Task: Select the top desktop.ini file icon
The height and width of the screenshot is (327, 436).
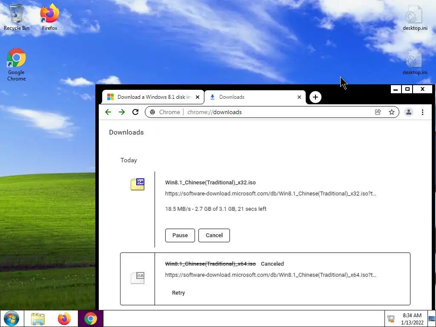Action: 415,17
